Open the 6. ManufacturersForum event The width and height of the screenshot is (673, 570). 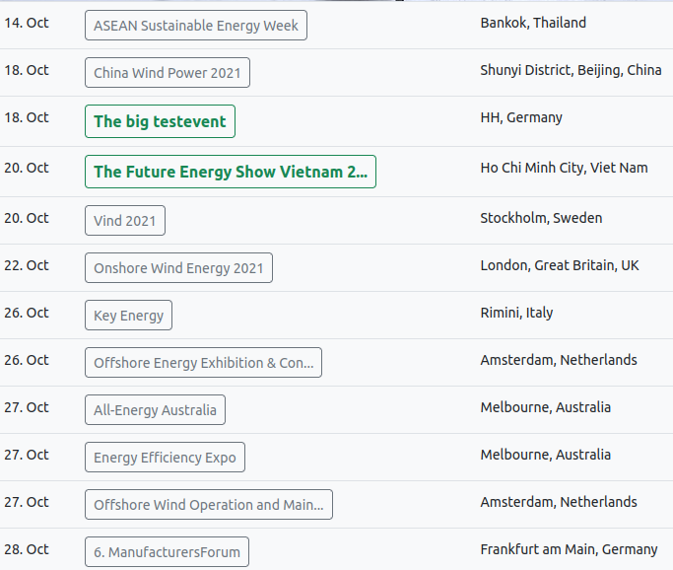point(167,551)
